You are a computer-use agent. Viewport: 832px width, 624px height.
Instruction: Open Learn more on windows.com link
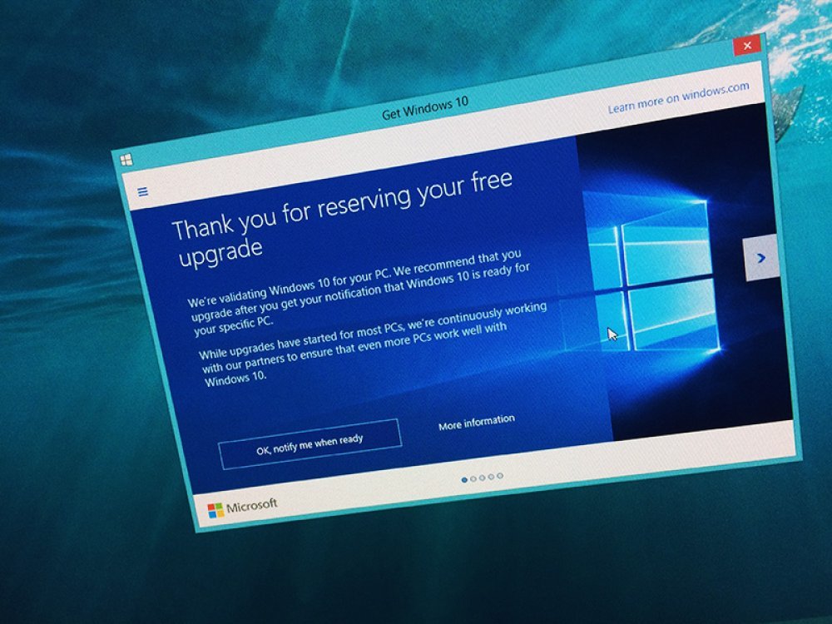click(679, 97)
